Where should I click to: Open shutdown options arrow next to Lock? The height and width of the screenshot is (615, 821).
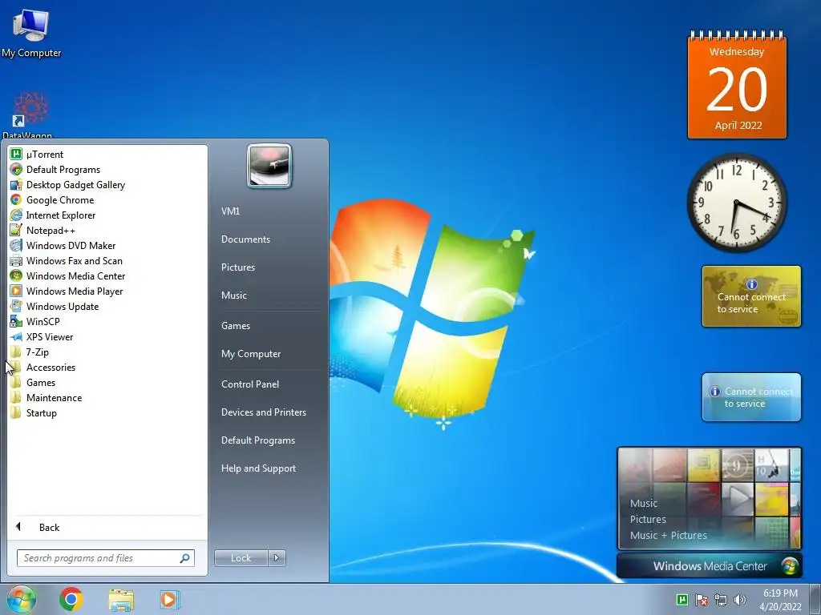(x=277, y=558)
